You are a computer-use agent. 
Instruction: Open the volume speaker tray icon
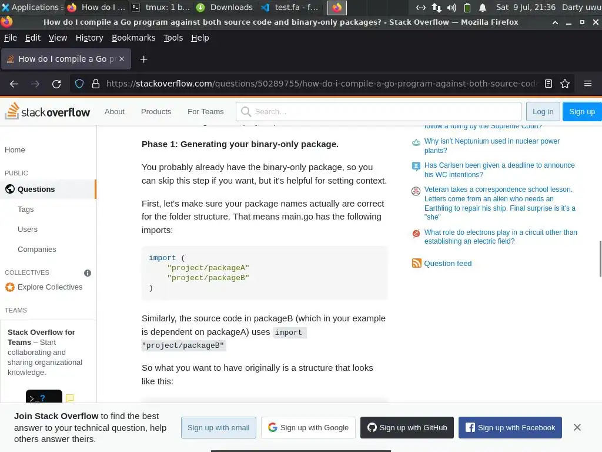pyautogui.click(x=452, y=7)
